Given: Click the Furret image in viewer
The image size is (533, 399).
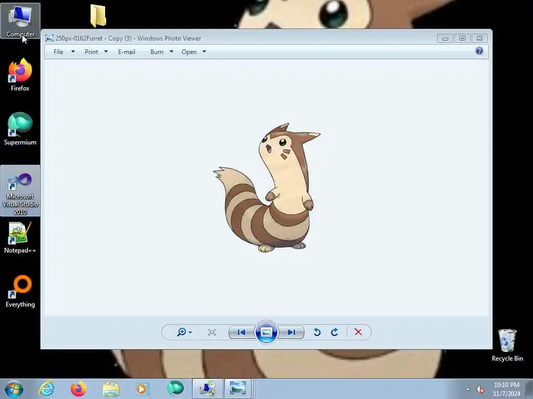Looking at the screenshot, I should pos(266,188).
